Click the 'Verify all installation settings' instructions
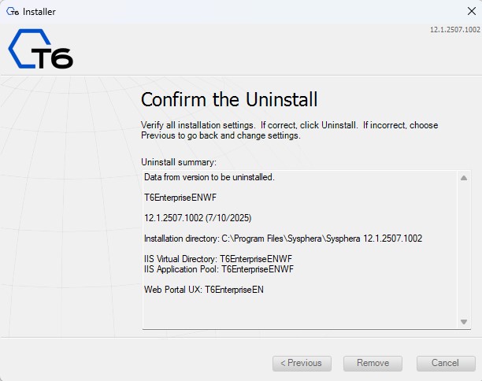 coord(289,130)
